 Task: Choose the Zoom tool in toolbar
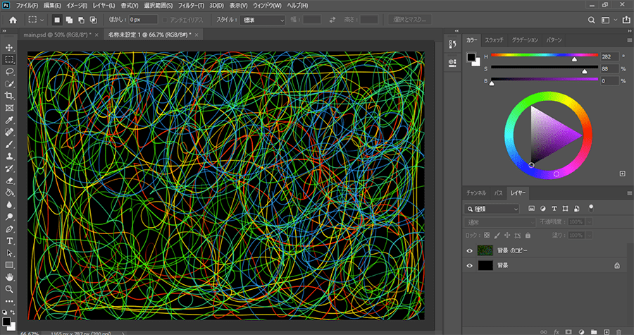(x=10, y=289)
